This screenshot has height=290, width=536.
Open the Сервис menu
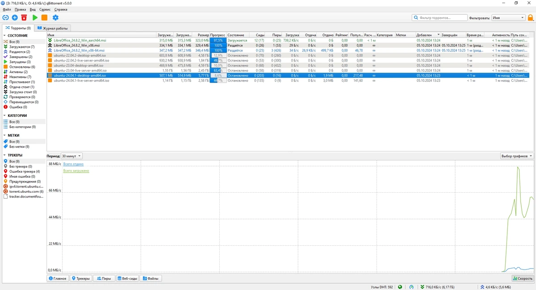(x=45, y=9)
